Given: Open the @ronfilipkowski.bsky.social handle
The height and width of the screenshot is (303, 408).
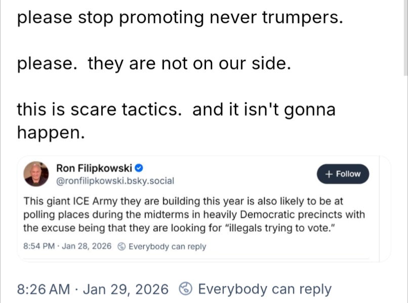Looking at the screenshot, I should 114,181.
